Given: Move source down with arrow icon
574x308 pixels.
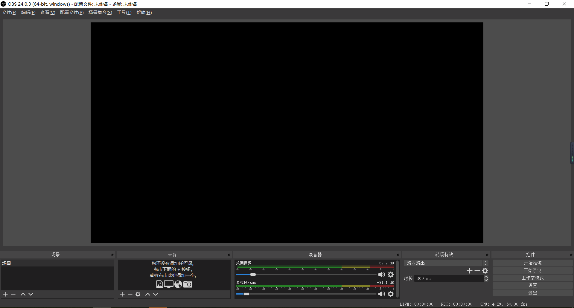Looking at the screenshot, I should pyautogui.click(x=156, y=294).
